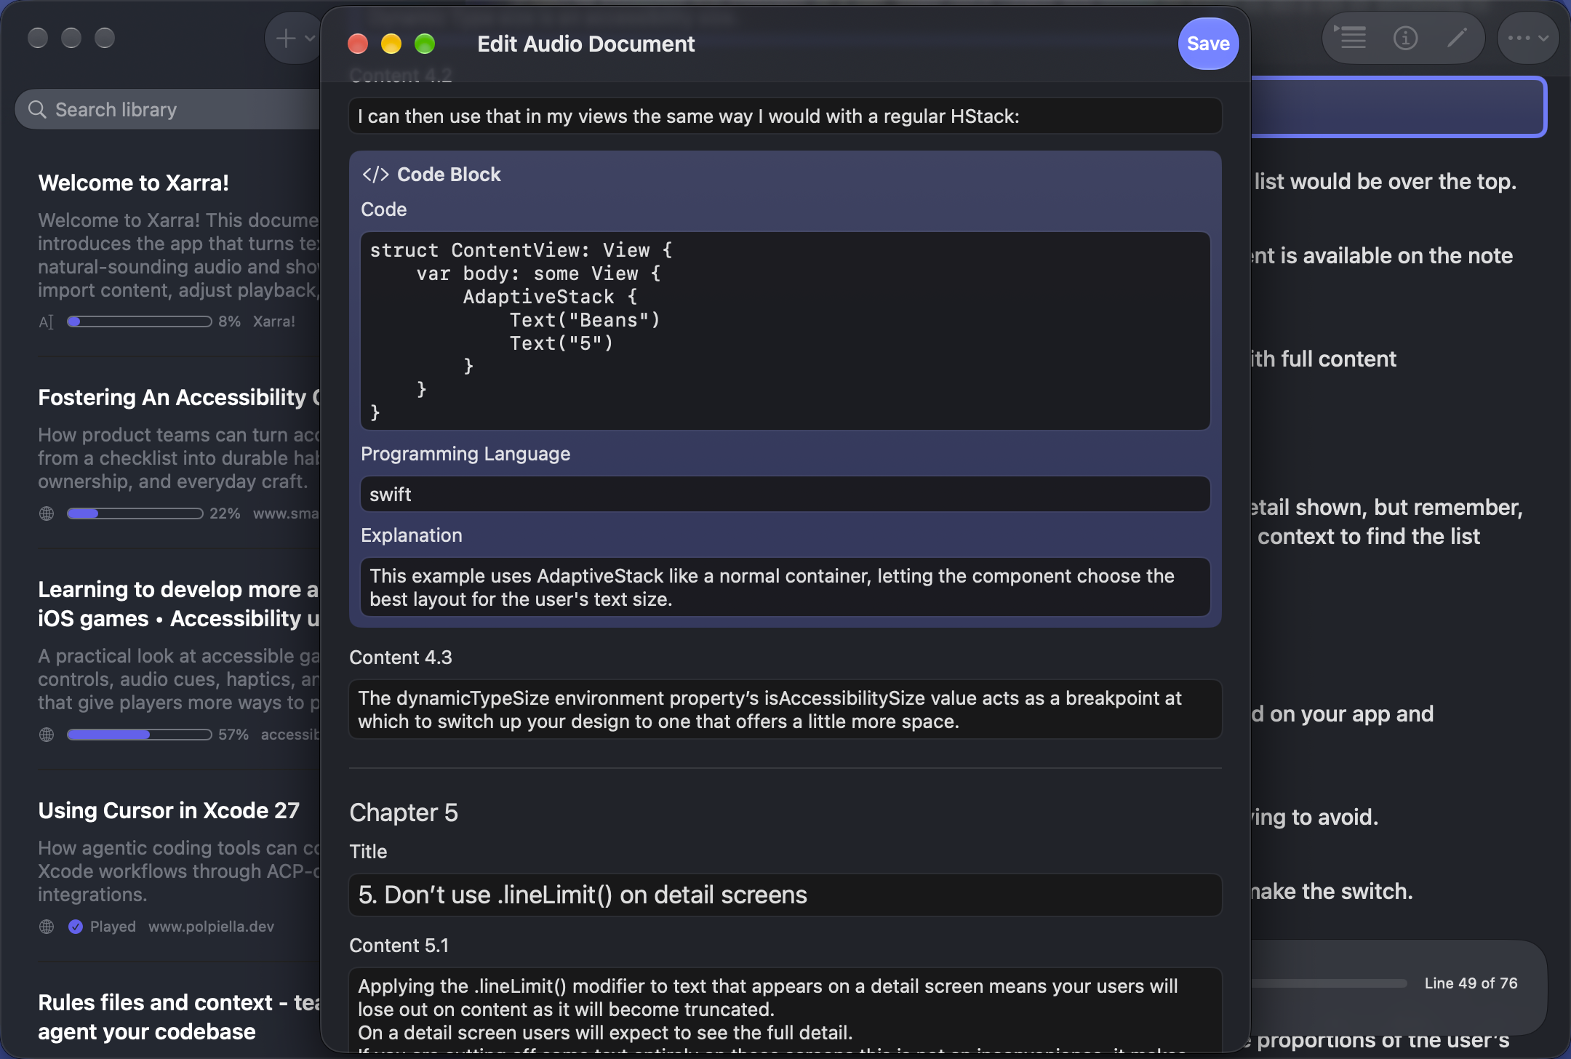Click the Code Block brackets icon
The image size is (1571, 1059).
tap(375, 175)
